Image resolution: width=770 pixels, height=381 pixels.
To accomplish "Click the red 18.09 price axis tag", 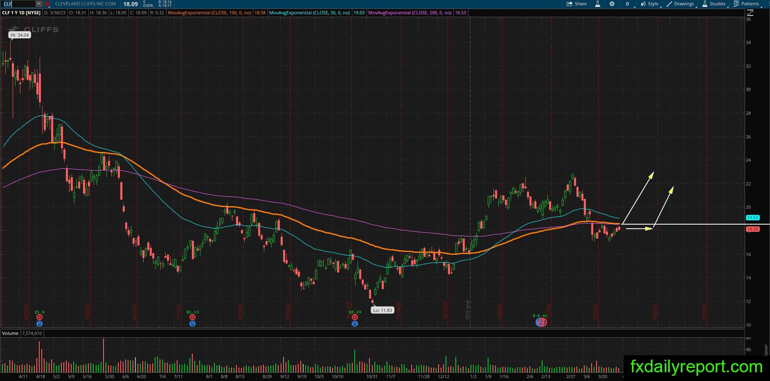I will pos(753,229).
